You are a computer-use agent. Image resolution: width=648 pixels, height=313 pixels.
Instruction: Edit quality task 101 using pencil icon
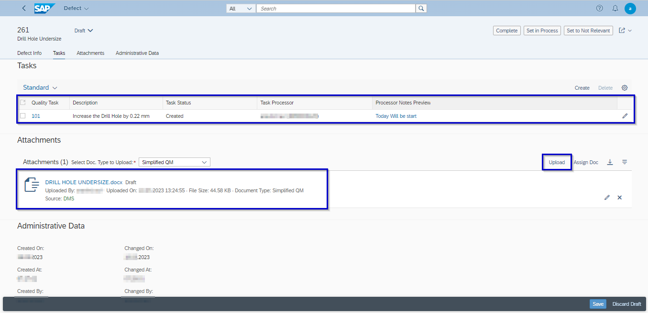coord(625,115)
